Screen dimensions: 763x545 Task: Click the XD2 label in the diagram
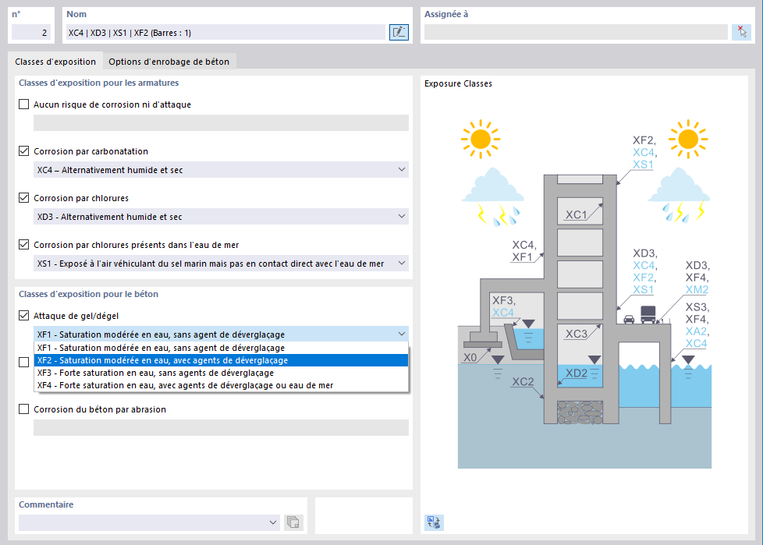click(576, 373)
